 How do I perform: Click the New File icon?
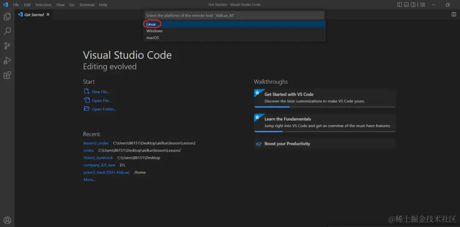(x=86, y=91)
